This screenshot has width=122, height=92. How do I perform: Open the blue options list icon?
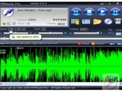click(x=86, y=21)
